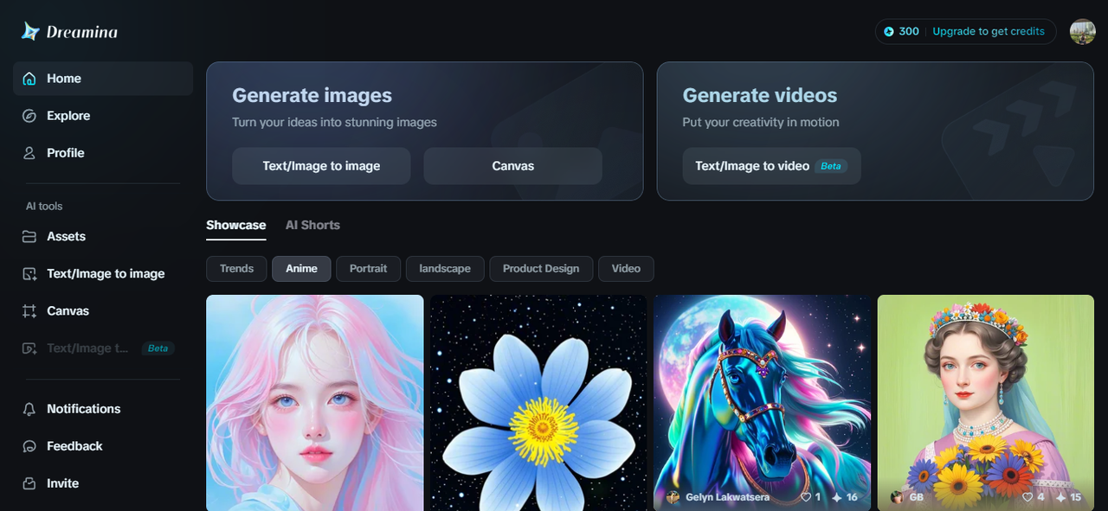Click the sparkle icon on the horse image
Image resolution: width=1108 pixels, height=511 pixels.
[837, 497]
